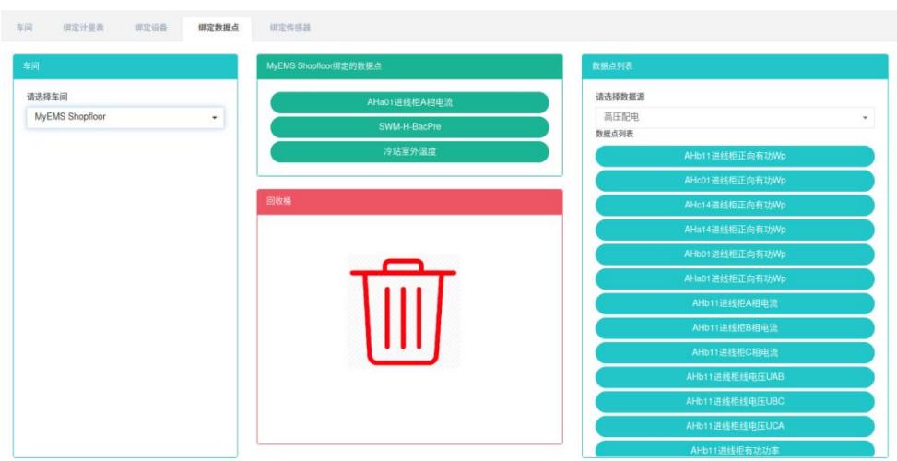This screenshot has width=897, height=461.
Task: Go to the 绑定设备 tab
Action: (150, 28)
